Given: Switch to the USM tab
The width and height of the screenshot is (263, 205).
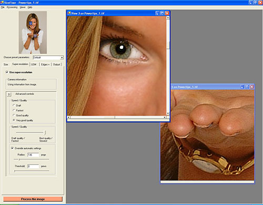Looking at the screenshot, I should [34, 65].
